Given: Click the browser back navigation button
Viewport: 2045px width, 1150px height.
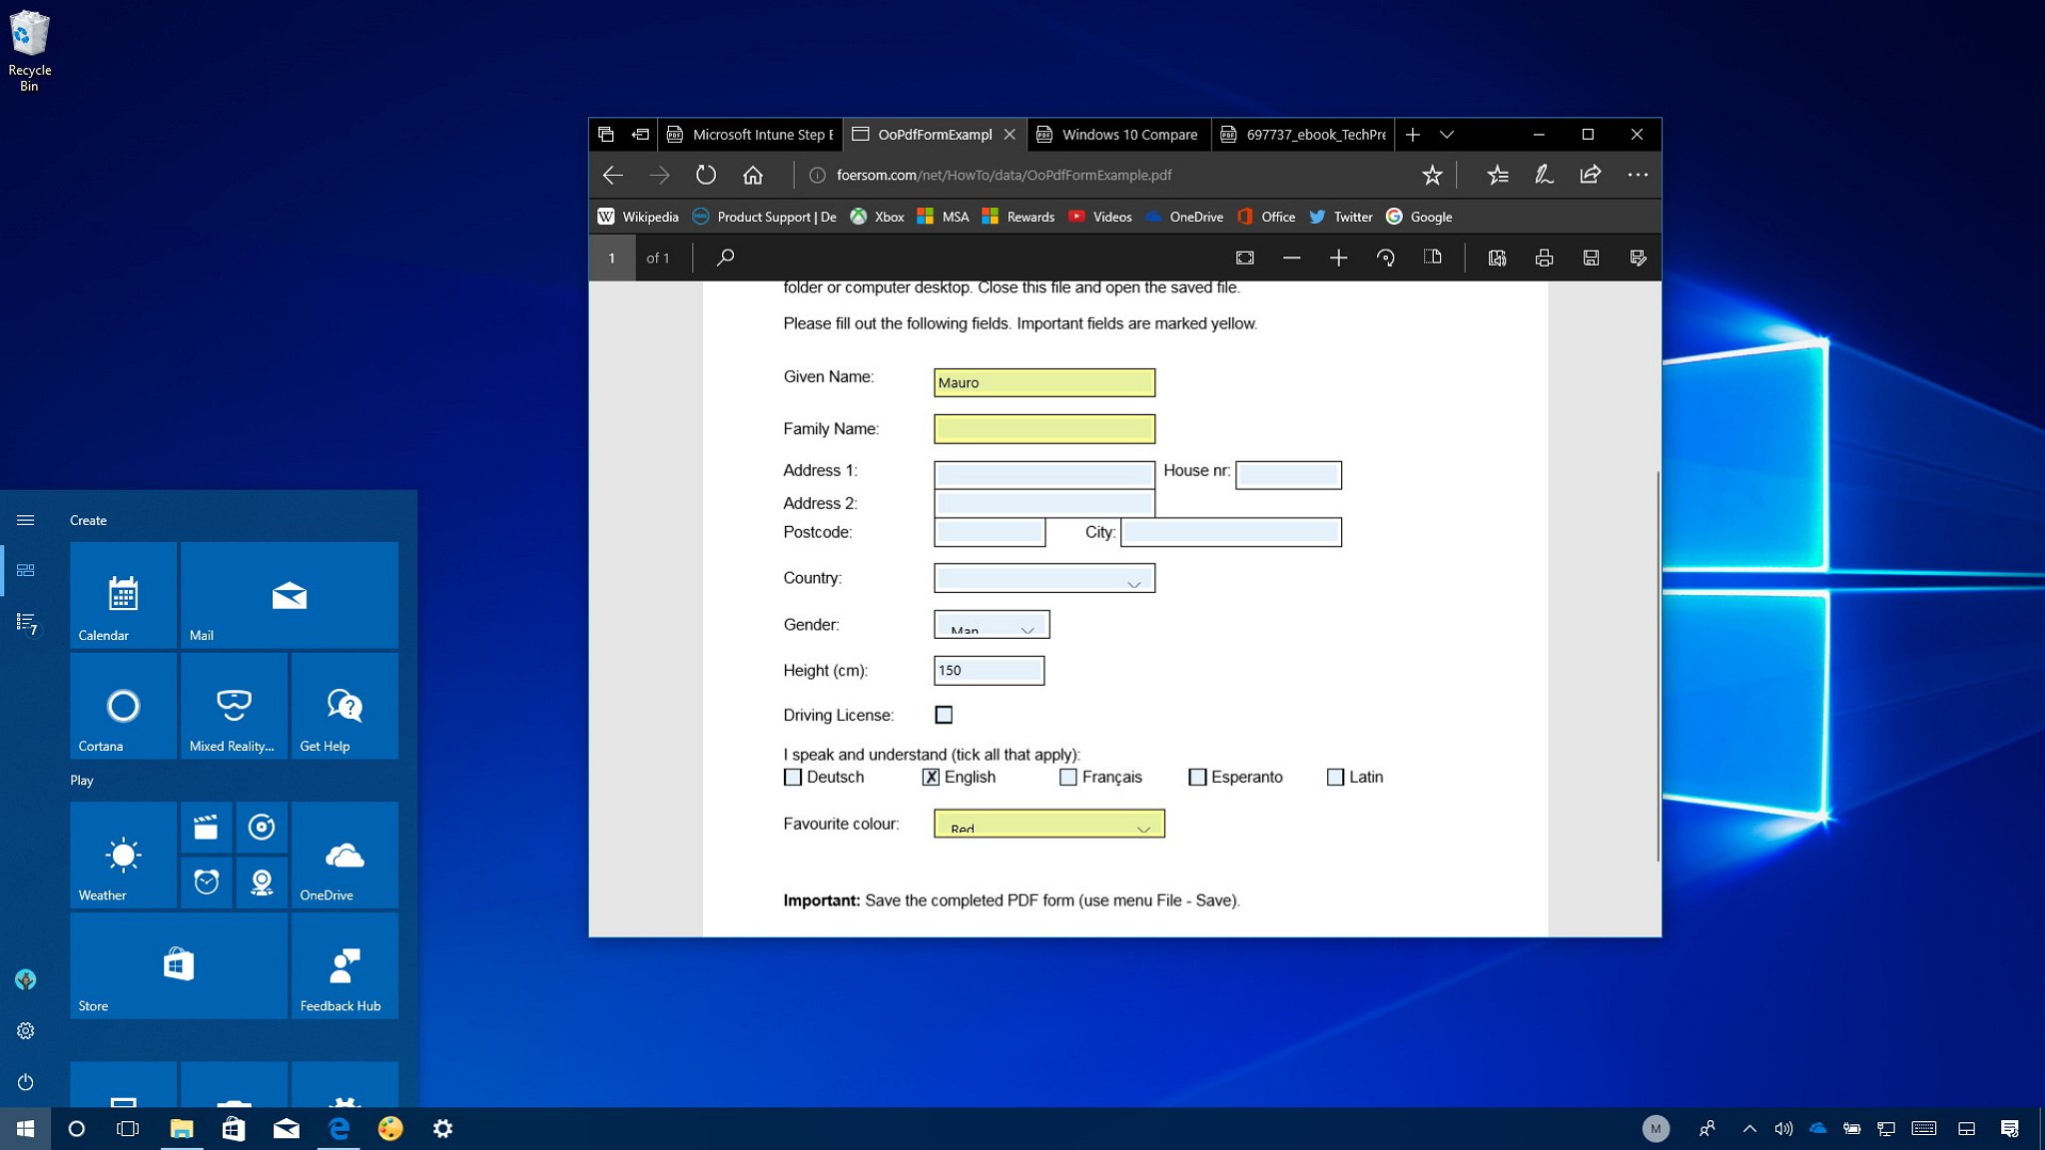Looking at the screenshot, I should [612, 174].
